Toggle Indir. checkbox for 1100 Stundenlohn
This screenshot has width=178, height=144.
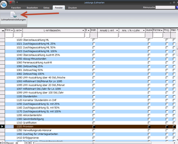point(94,96)
